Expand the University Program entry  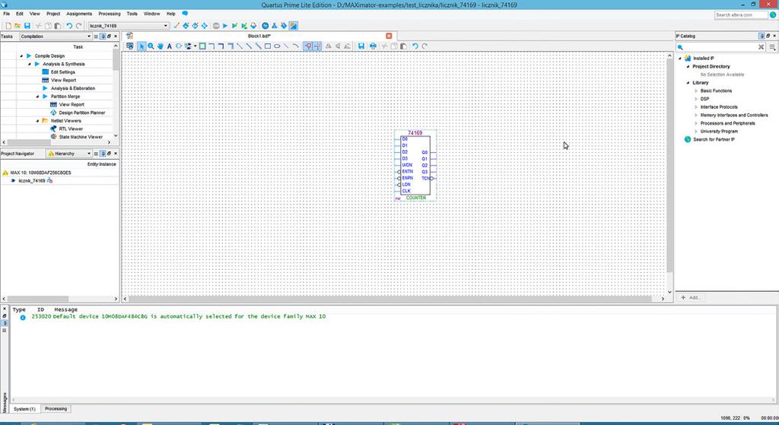click(x=696, y=131)
